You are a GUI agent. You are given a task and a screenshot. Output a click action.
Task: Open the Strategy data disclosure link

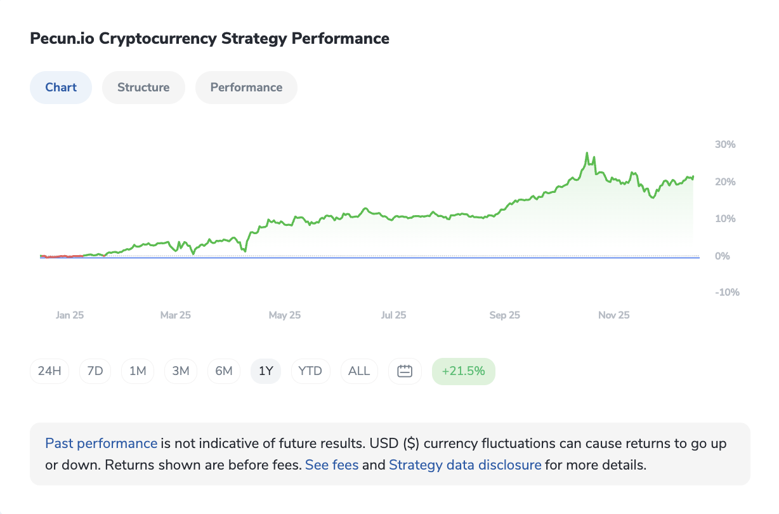(x=465, y=465)
